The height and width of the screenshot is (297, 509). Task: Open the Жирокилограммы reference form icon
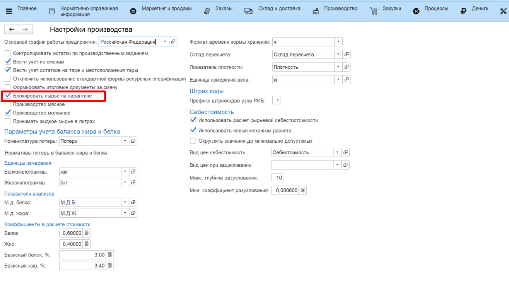click(133, 182)
